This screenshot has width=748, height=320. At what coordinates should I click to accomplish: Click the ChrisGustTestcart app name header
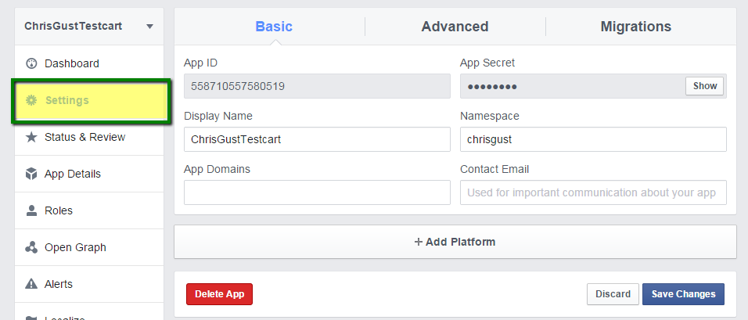[74, 27]
